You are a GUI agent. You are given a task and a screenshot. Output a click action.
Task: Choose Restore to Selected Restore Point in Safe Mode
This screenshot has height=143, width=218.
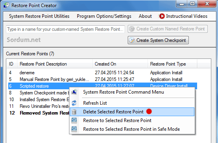(132, 129)
